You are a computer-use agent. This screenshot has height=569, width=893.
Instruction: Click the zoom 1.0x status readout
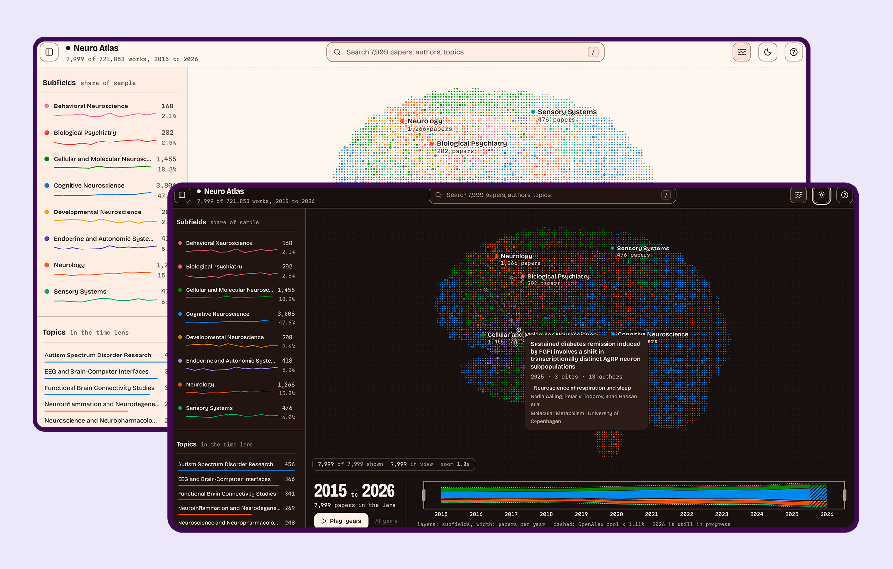coord(455,464)
